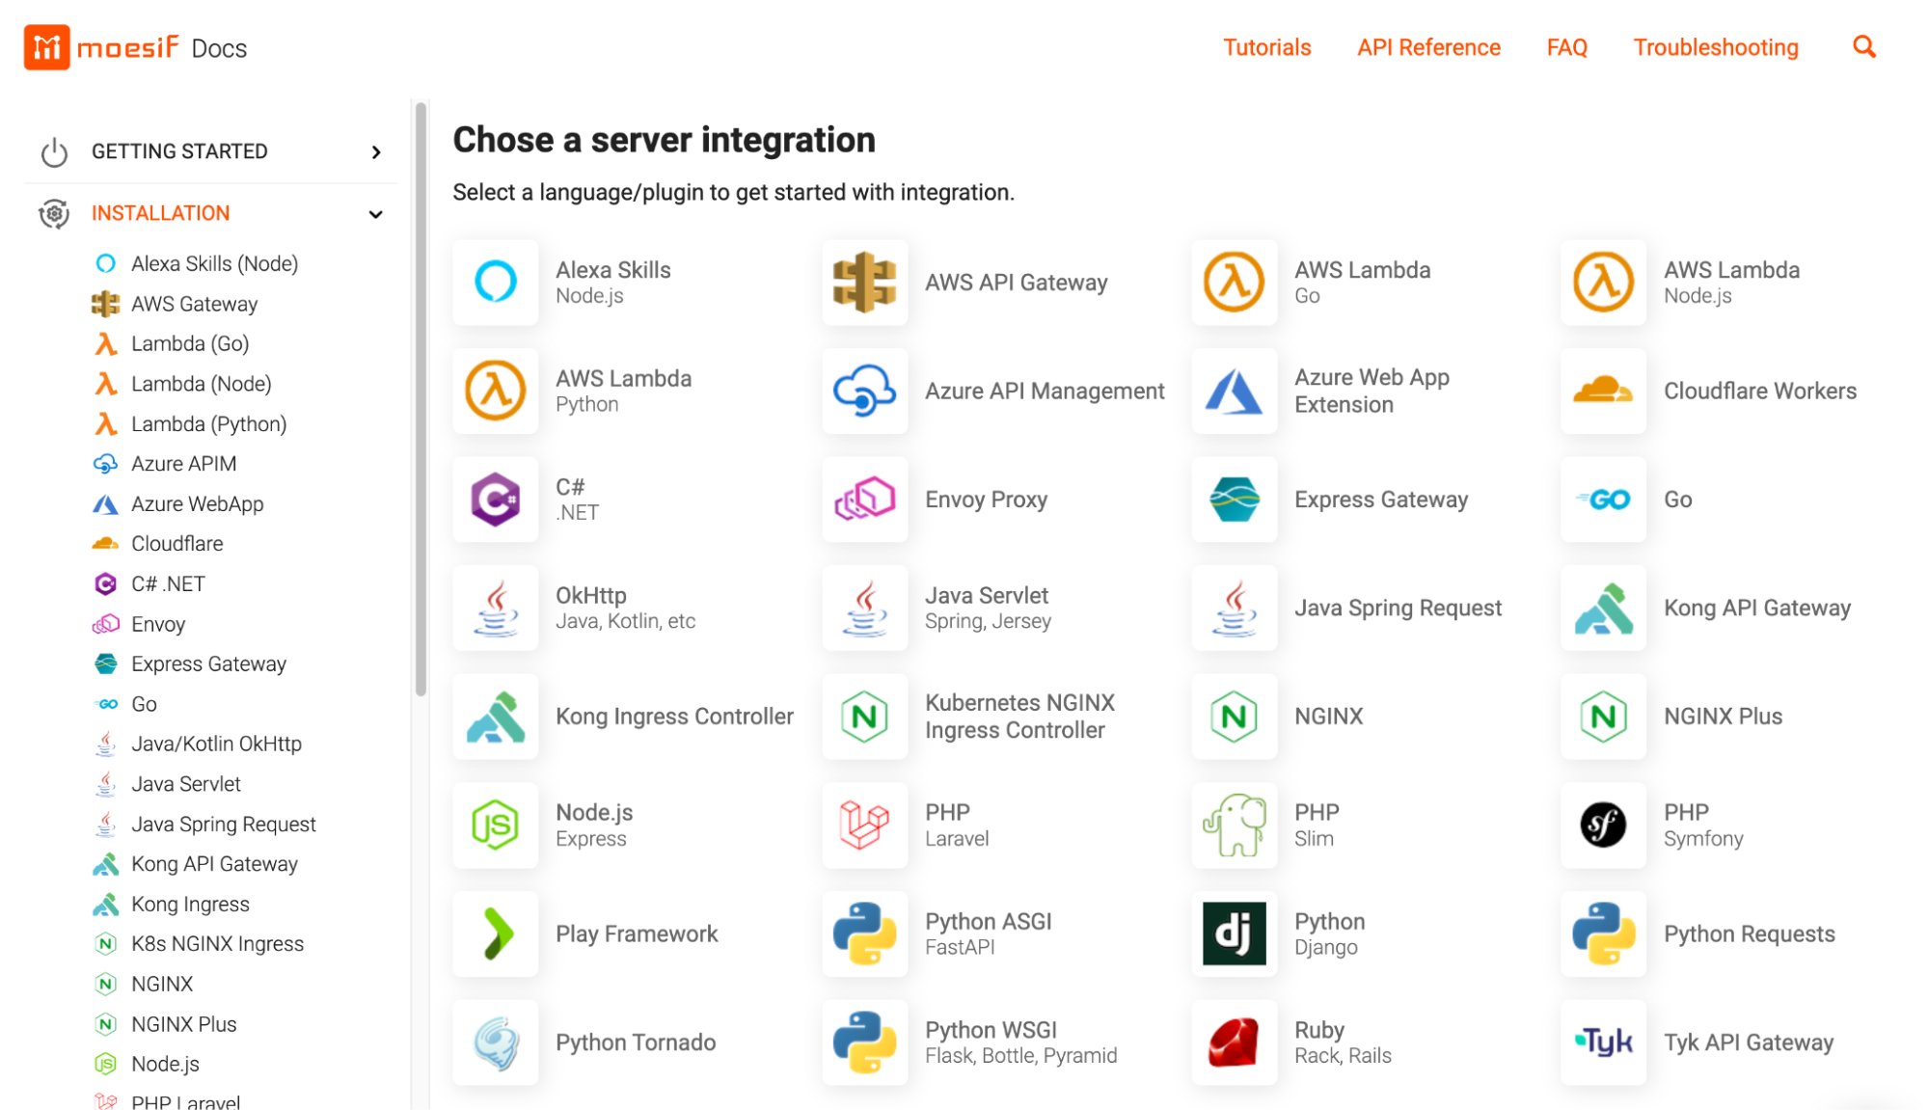Click the sidebar vertical scrollbar
The width and height of the screenshot is (1928, 1110).
[x=421, y=399]
